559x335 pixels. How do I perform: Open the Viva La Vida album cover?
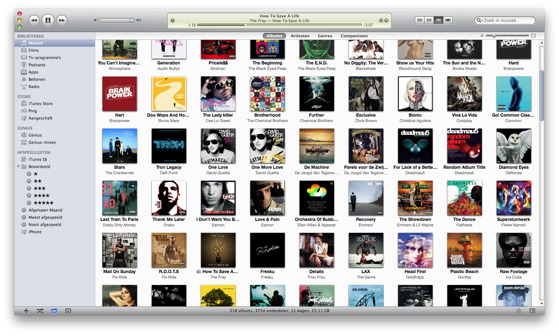(x=464, y=94)
